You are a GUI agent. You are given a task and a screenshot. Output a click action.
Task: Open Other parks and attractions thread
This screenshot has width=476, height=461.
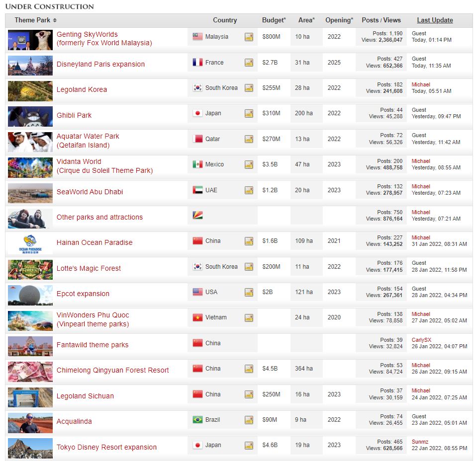[x=99, y=217]
